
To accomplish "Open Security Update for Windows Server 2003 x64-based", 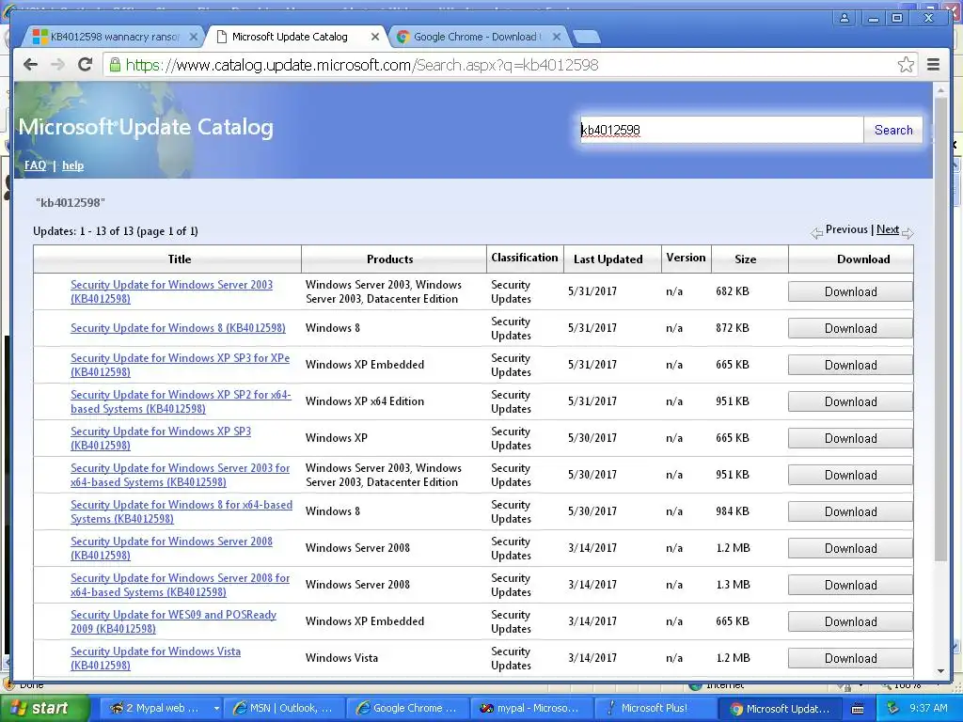I will (x=180, y=475).
